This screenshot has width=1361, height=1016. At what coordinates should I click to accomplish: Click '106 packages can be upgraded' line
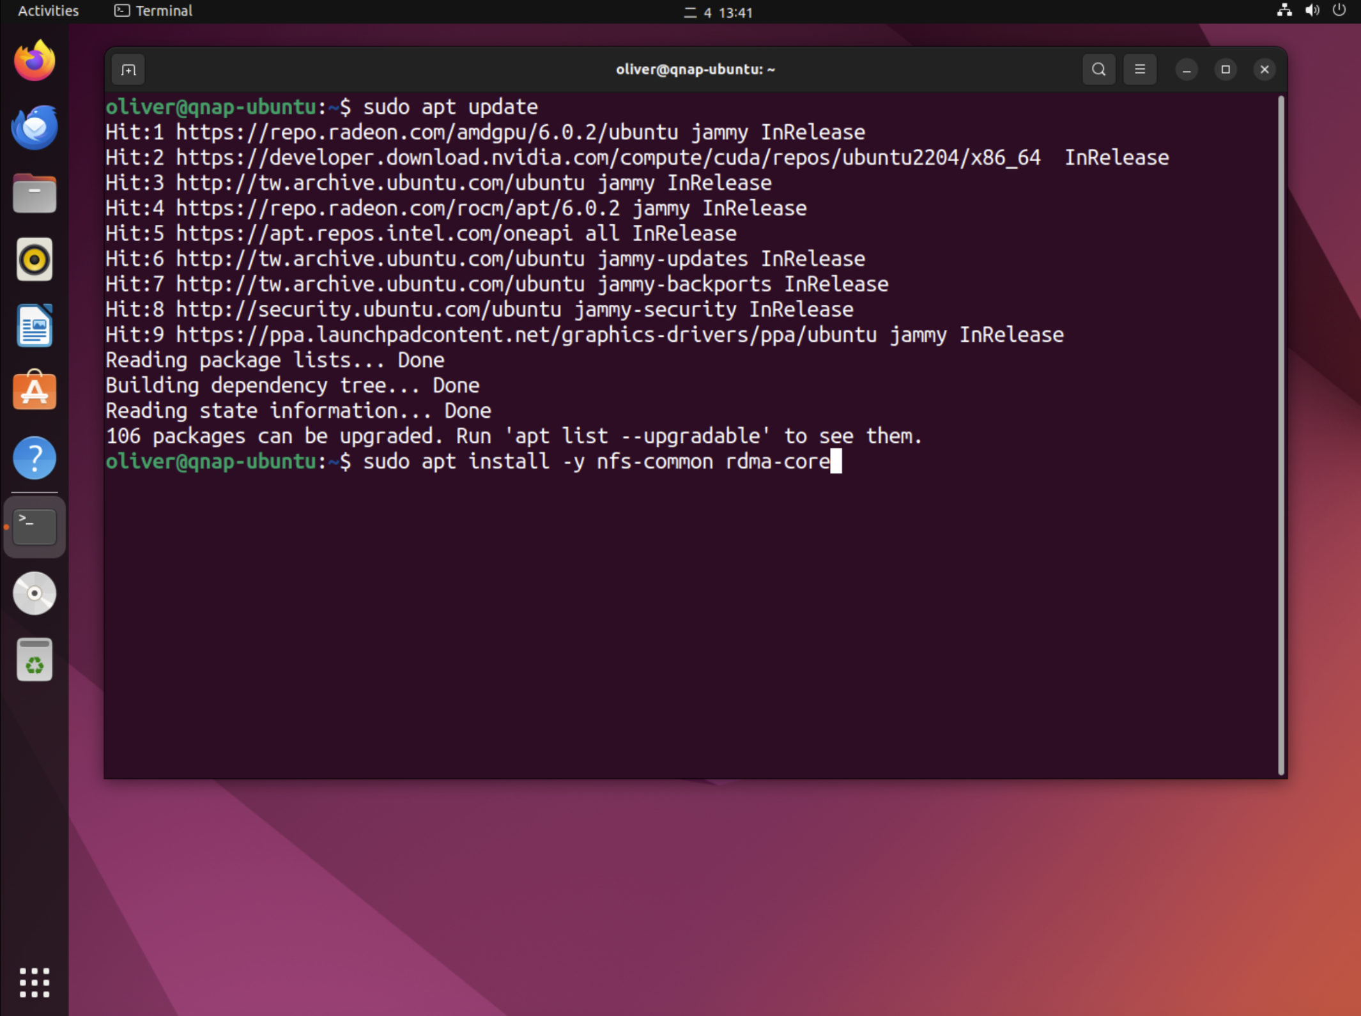tap(514, 436)
